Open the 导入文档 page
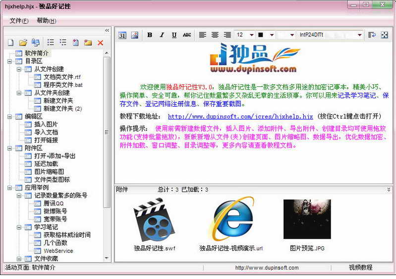This screenshot has height=279, width=396. click(x=46, y=132)
